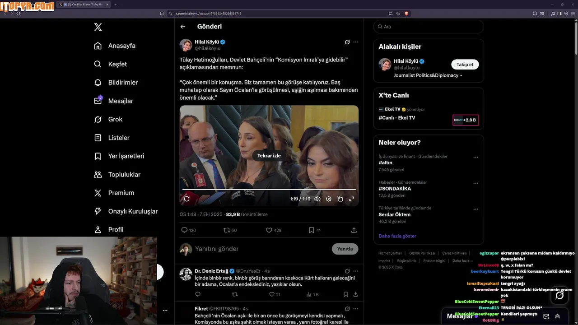
Task: Open more options for #SONDAKİKA trend
Action: pyautogui.click(x=475, y=184)
